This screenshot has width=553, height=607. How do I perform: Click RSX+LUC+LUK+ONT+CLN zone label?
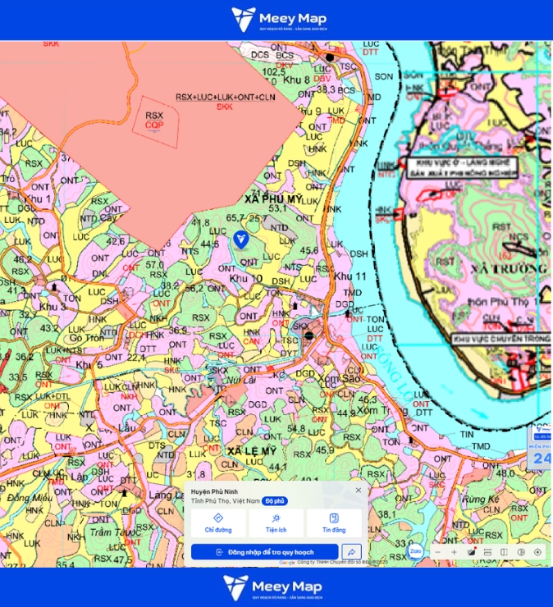(226, 97)
